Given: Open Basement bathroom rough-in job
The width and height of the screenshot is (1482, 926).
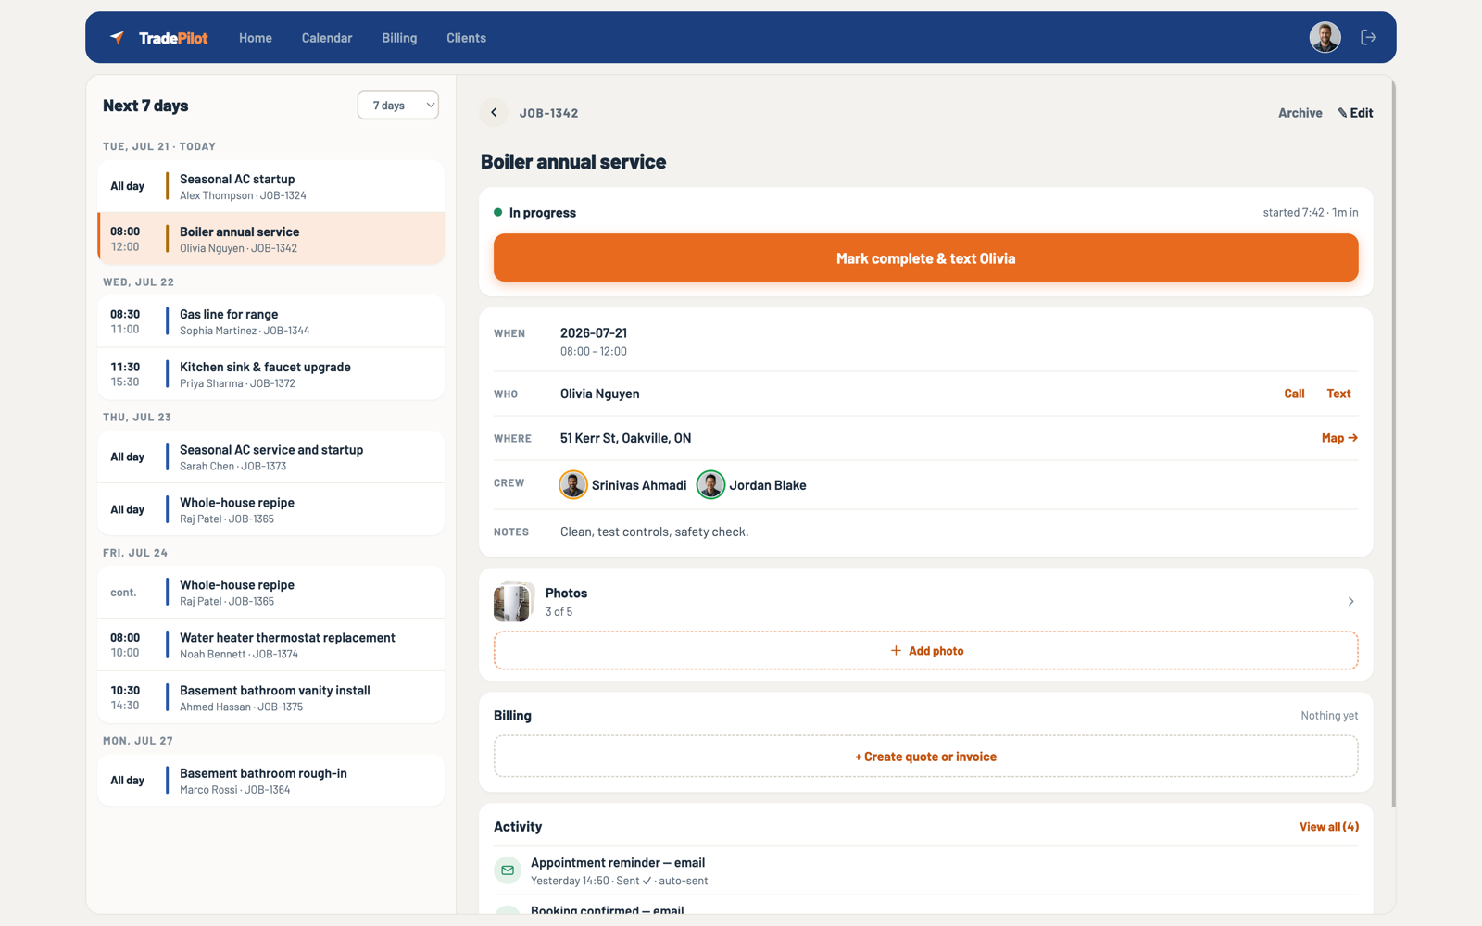Looking at the screenshot, I should [x=271, y=780].
